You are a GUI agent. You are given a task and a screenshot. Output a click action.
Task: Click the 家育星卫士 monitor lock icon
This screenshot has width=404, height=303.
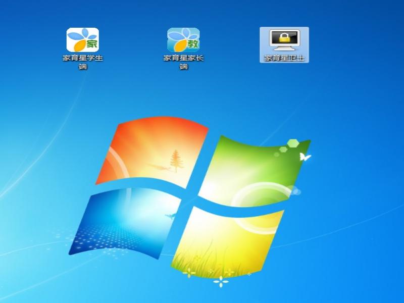(284, 39)
